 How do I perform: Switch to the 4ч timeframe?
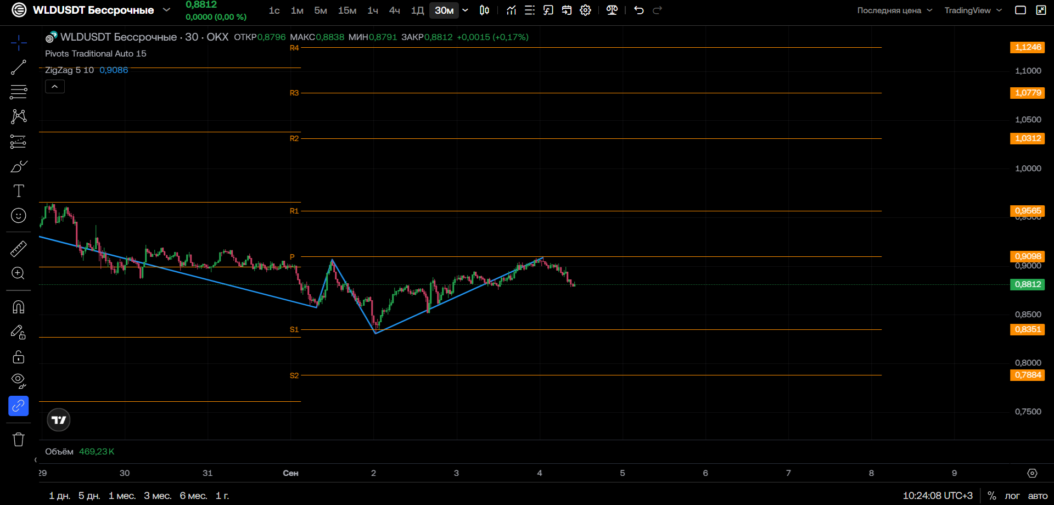(394, 10)
